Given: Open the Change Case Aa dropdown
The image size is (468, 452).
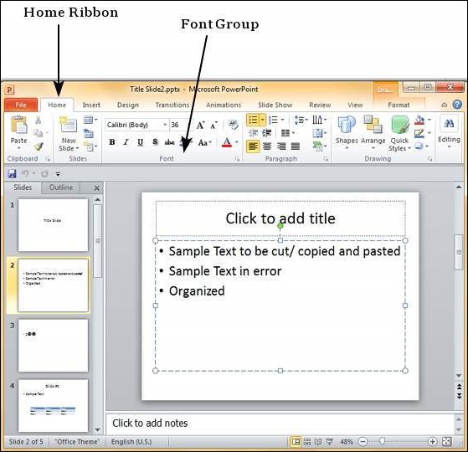Looking at the screenshot, I should click(205, 142).
